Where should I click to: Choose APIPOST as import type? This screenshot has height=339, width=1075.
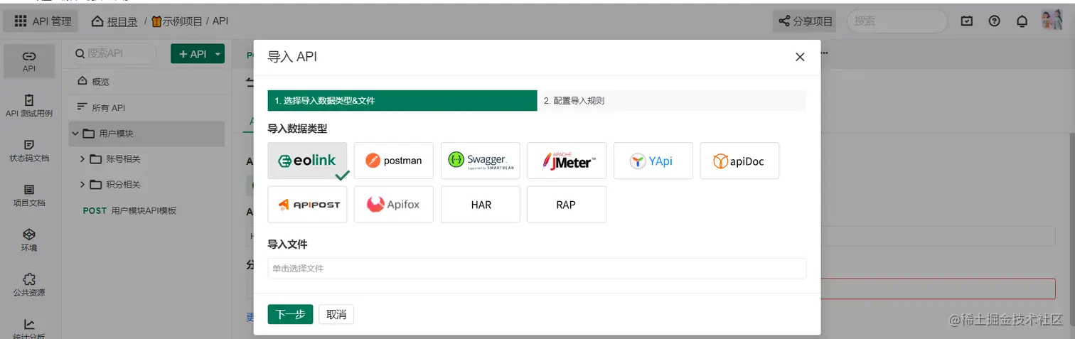308,205
